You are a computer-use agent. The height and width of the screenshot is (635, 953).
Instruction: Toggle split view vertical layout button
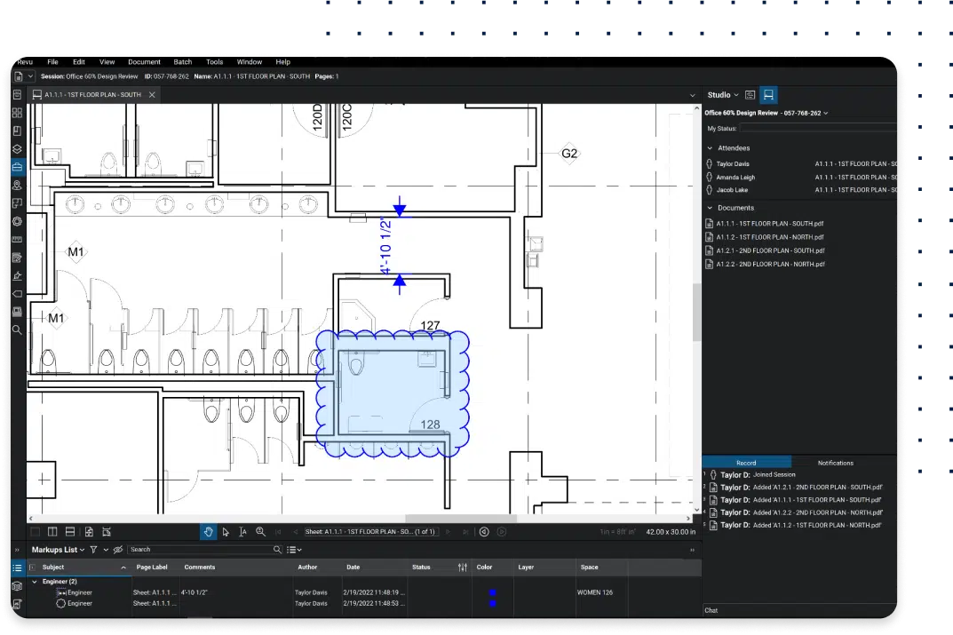pos(52,532)
